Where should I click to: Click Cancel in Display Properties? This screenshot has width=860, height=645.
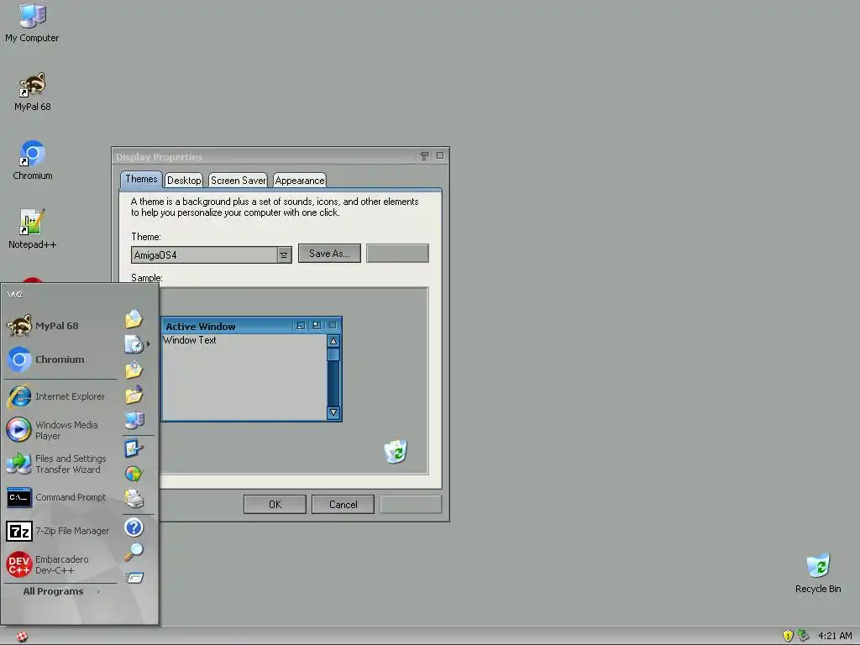343,505
